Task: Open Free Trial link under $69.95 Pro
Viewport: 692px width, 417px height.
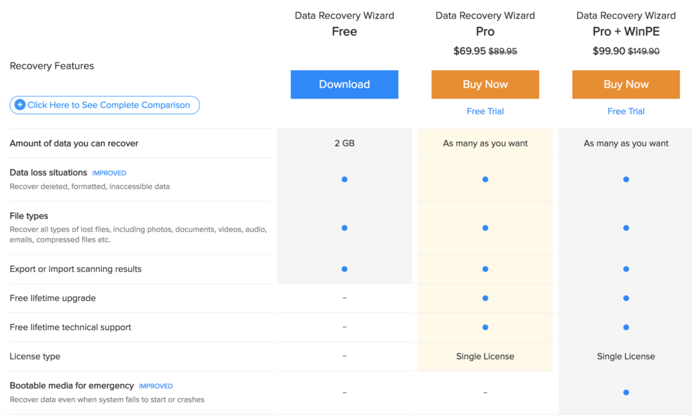Action: click(x=485, y=111)
